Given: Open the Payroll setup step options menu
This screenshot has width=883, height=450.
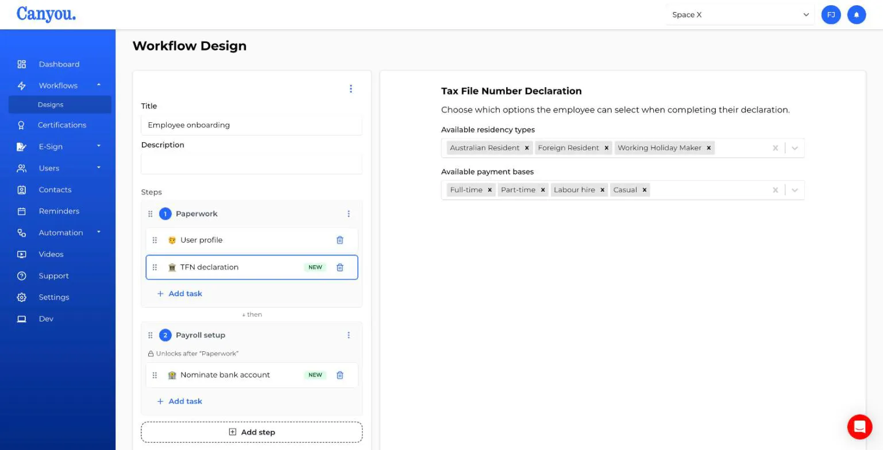Looking at the screenshot, I should (348, 335).
